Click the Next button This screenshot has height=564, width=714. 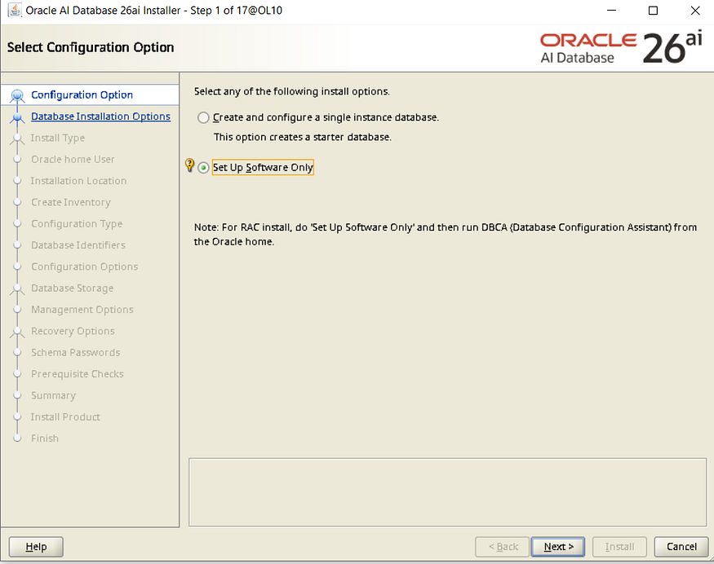coord(558,547)
